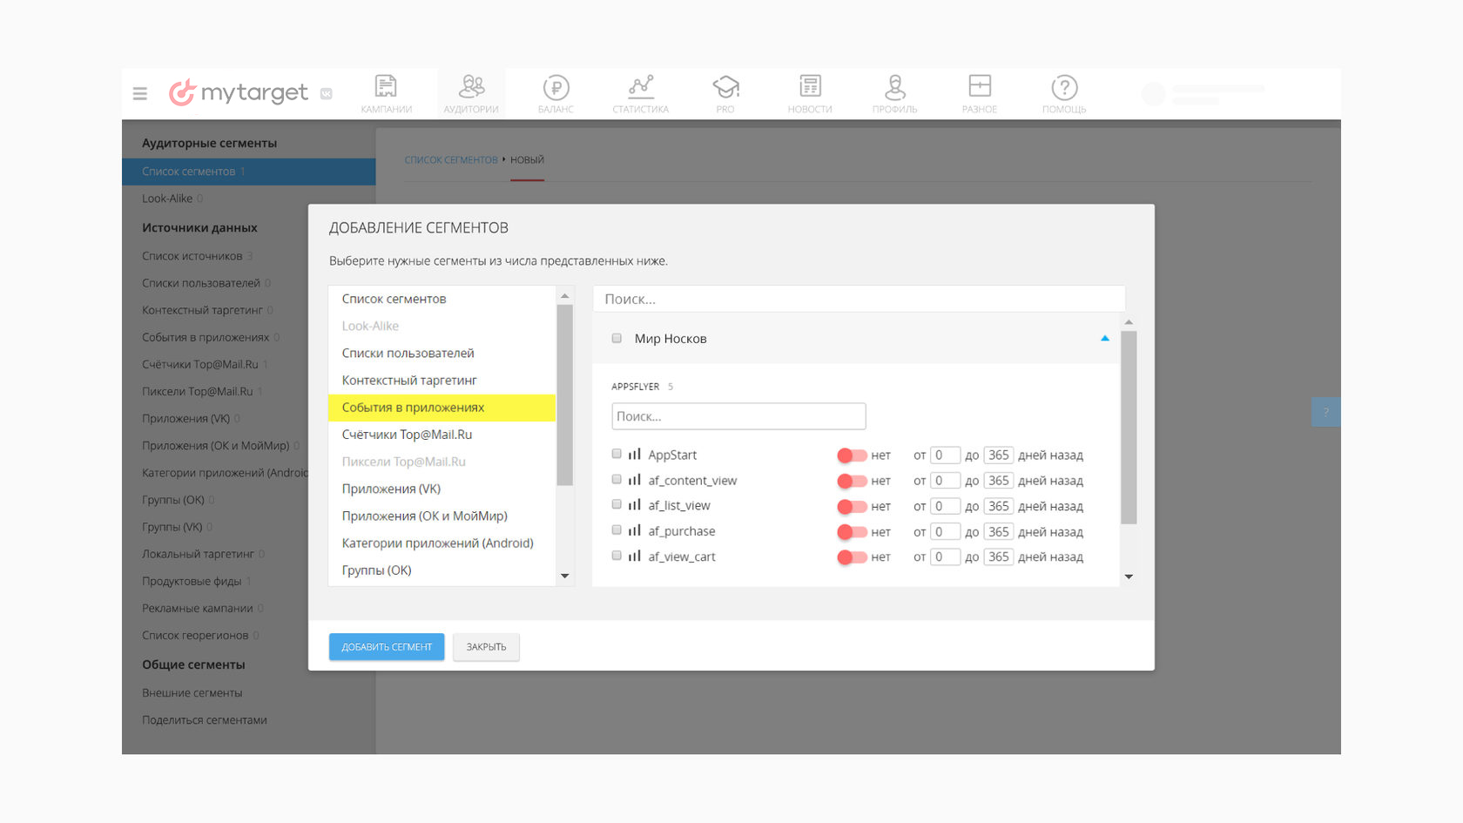Click the events panel scroll down arrow
The image size is (1463, 823).
pyautogui.click(x=1129, y=577)
